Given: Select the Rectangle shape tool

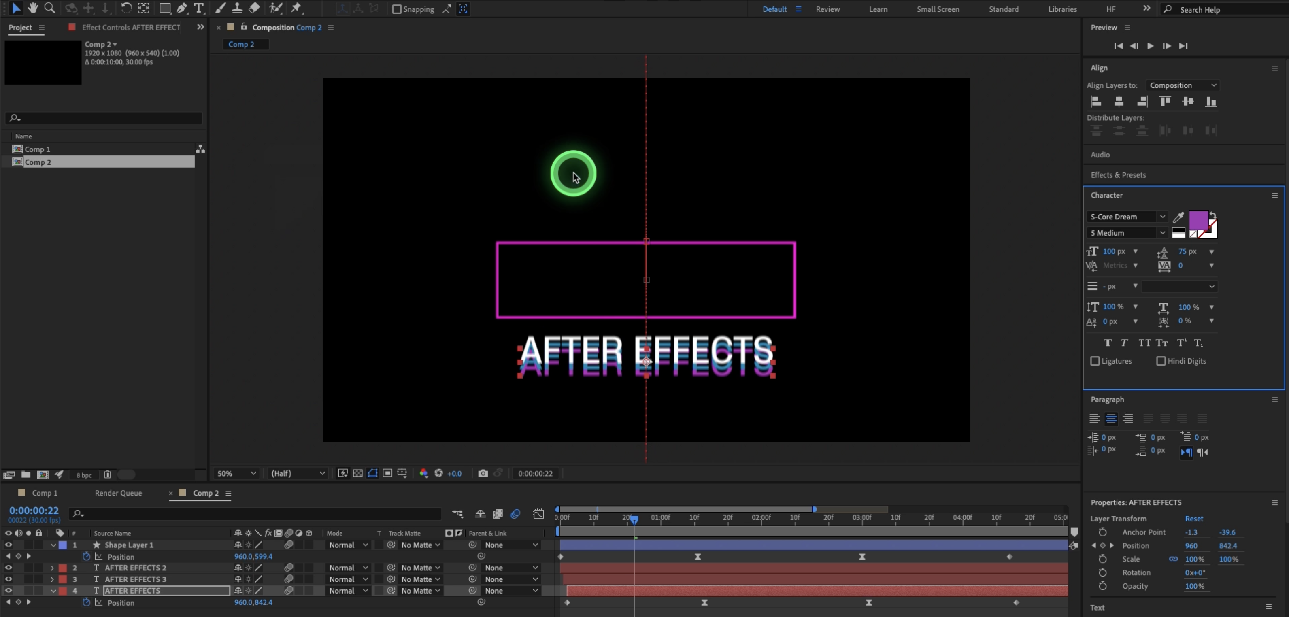Looking at the screenshot, I should pos(165,8).
